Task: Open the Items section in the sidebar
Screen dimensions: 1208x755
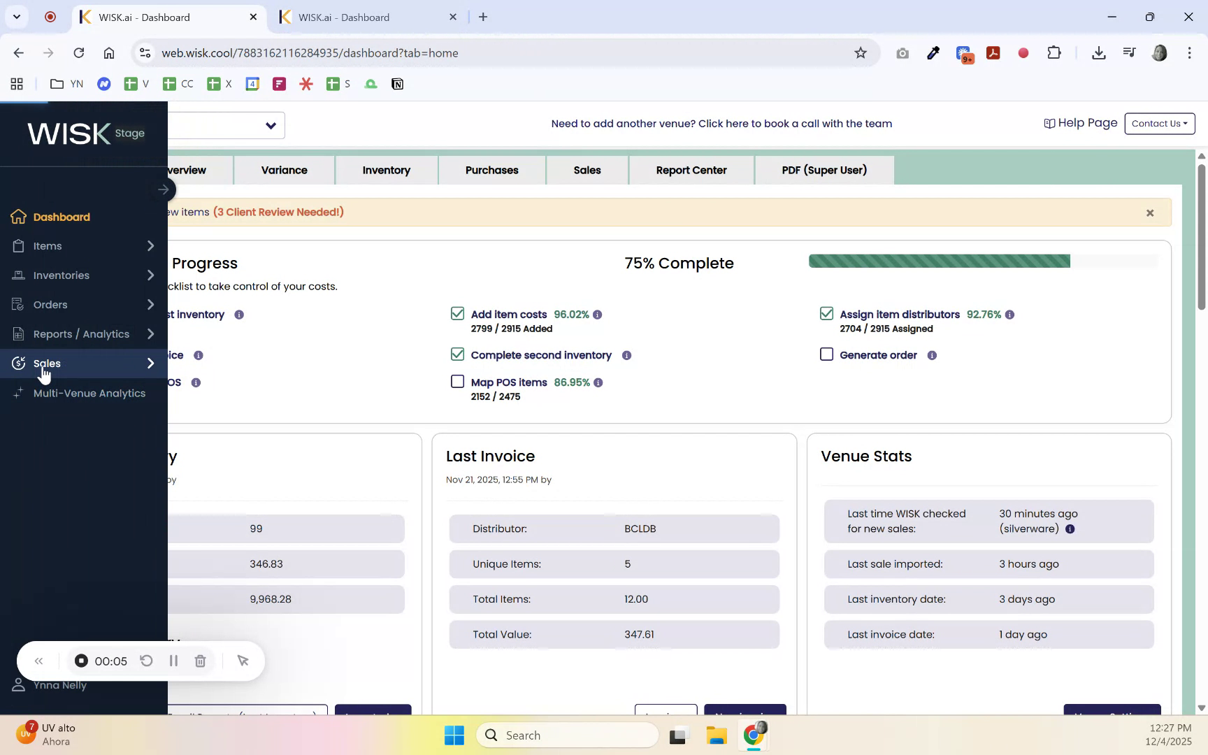Action: (47, 246)
